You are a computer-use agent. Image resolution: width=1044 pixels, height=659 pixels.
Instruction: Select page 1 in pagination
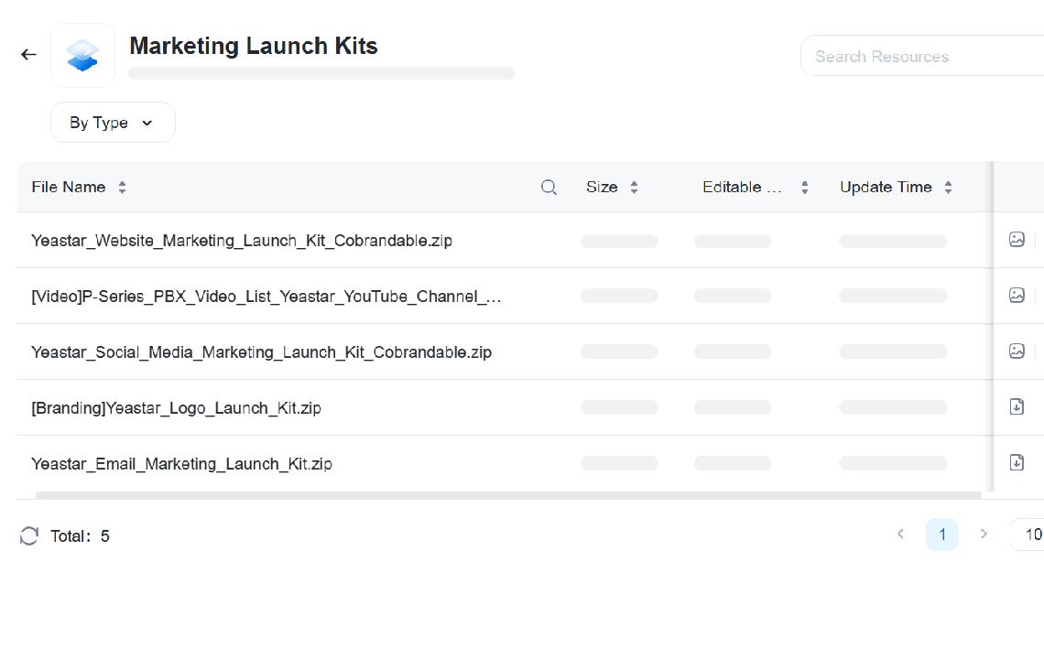pyautogui.click(x=942, y=535)
